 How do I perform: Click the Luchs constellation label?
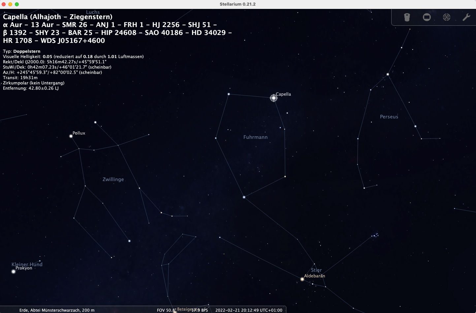pos(93,12)
